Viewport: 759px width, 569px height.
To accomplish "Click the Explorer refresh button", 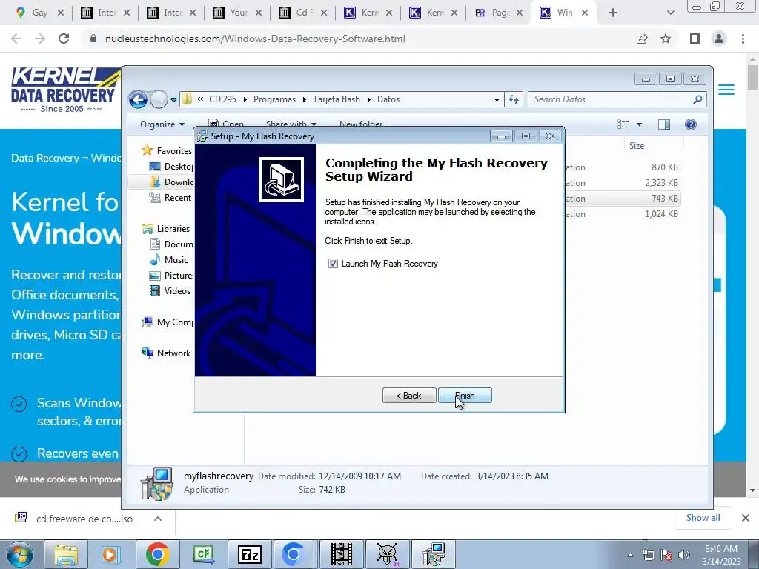I will coord(514,100).
